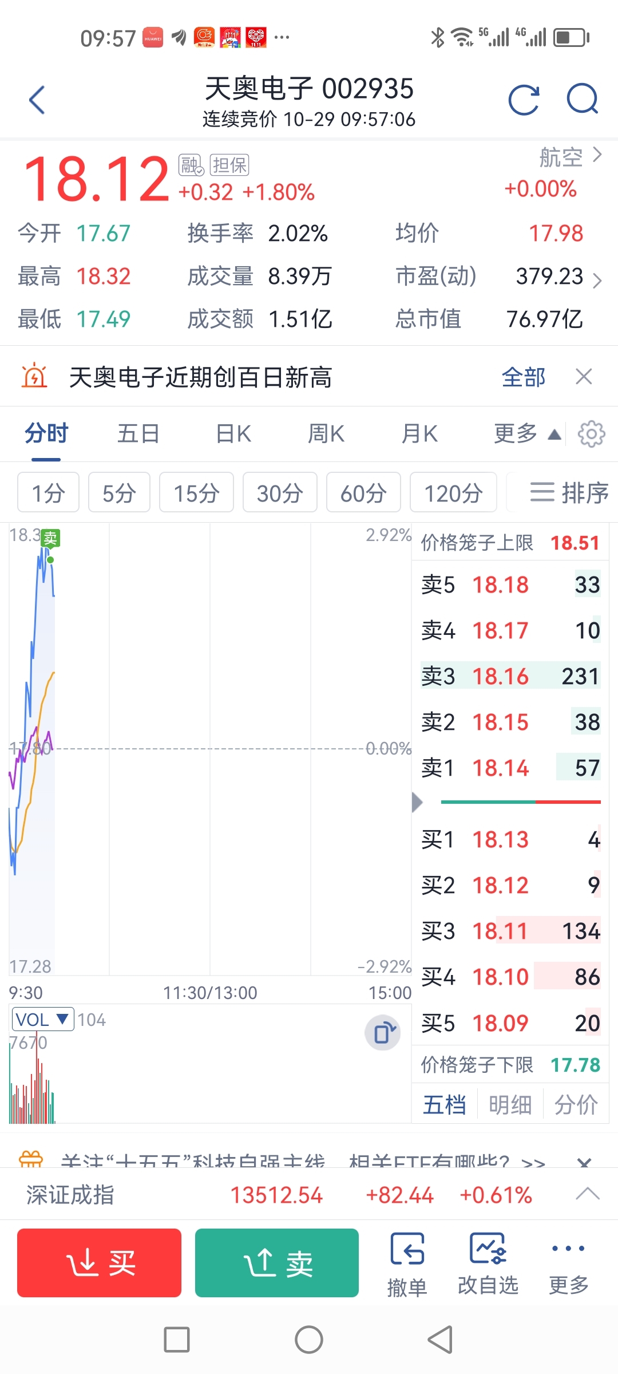Open the VOL indicator dropdown
618x1374 pixels.
point(43,1020)
